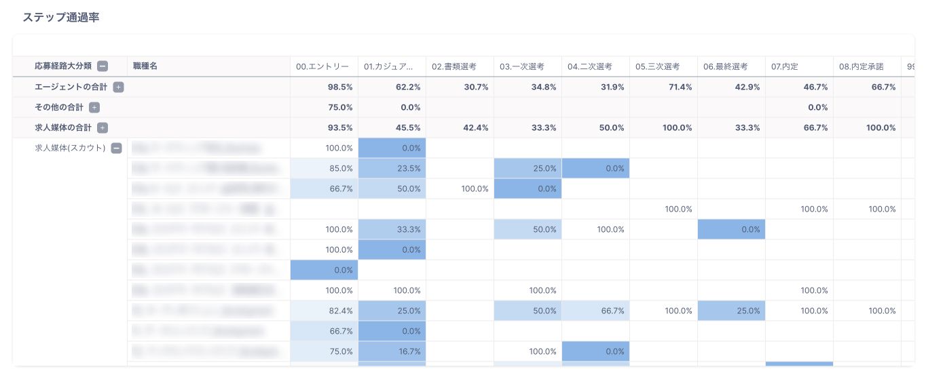Expand the 求人媒体の合計 row

pyautogui.click(x=103, y=127)
